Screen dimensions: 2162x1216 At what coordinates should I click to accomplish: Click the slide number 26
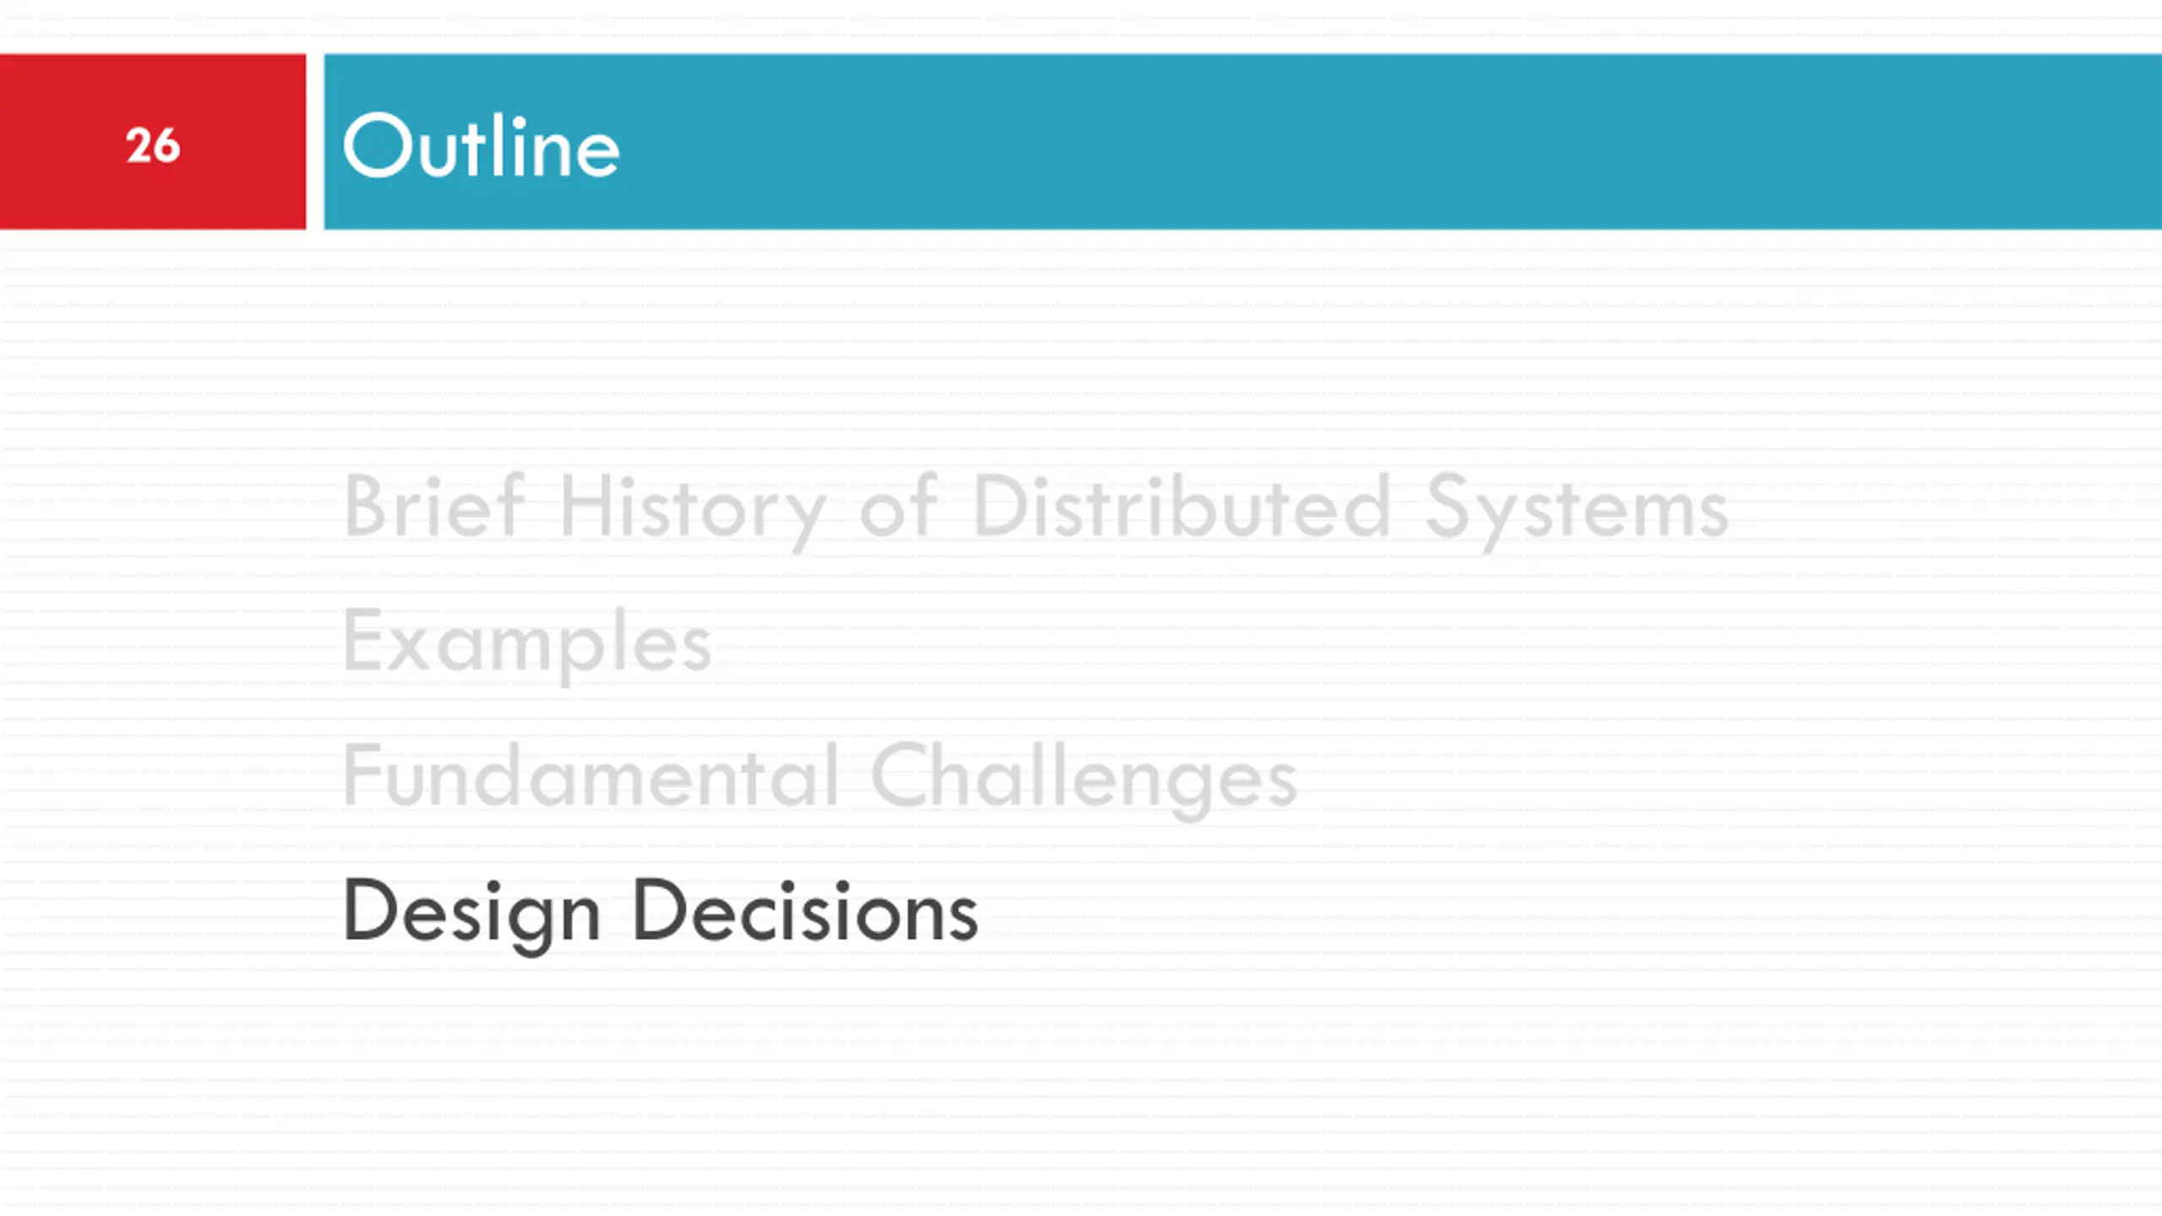[x=153, y=145]
